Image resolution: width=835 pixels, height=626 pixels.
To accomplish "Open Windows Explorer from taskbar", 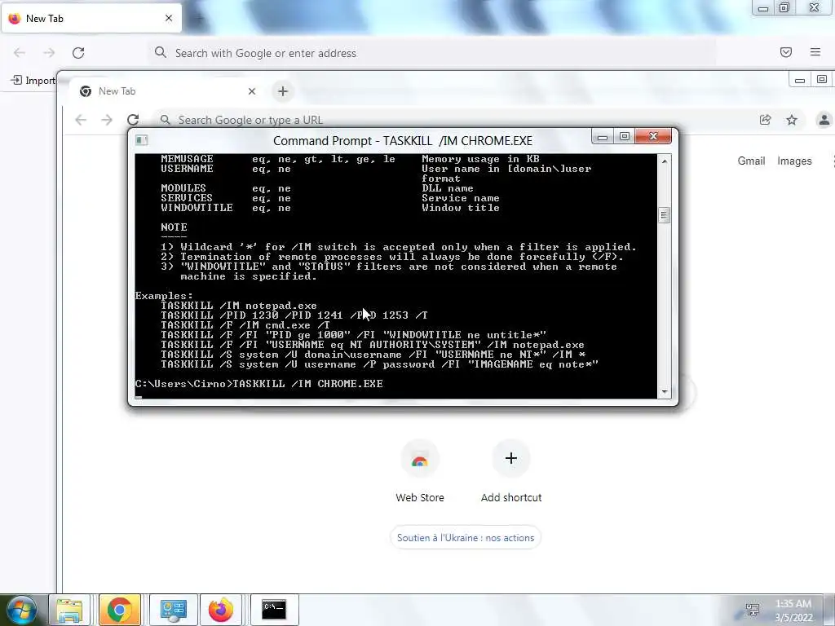I will [70, 610].
